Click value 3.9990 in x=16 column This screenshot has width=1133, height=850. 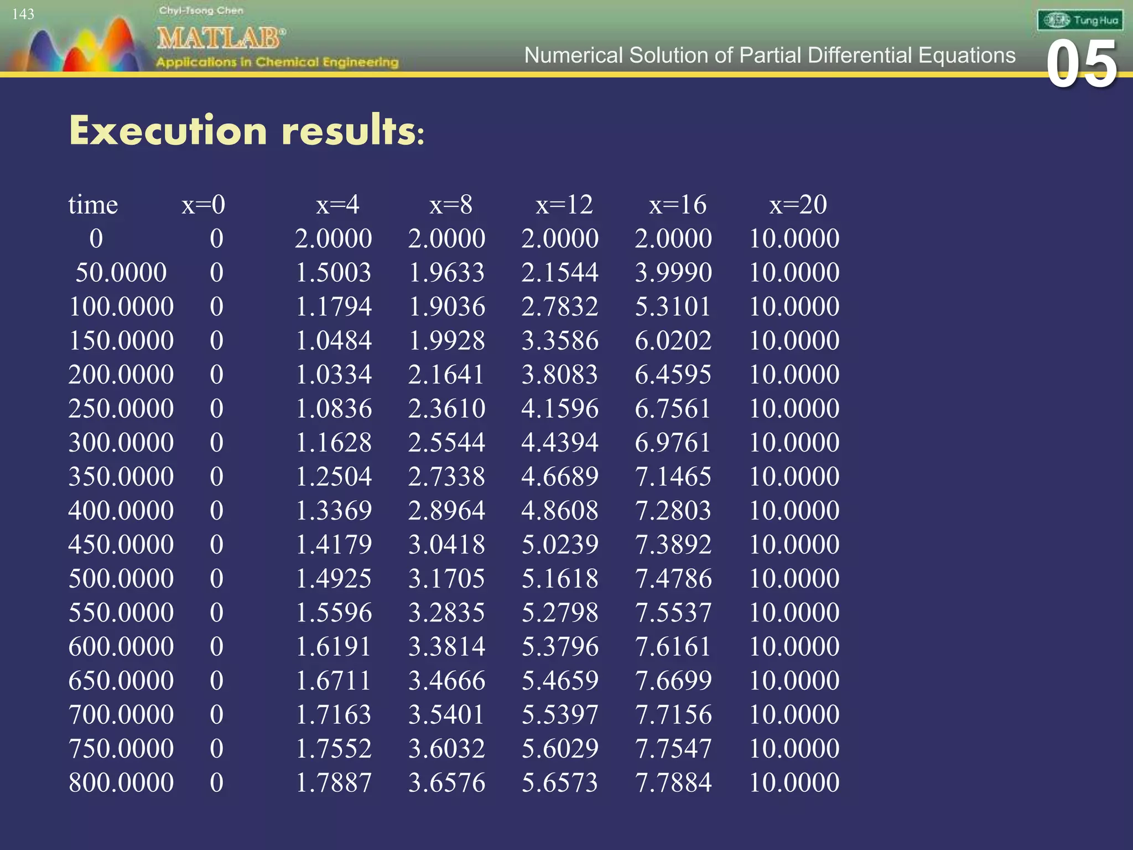(x=673, y=272)
